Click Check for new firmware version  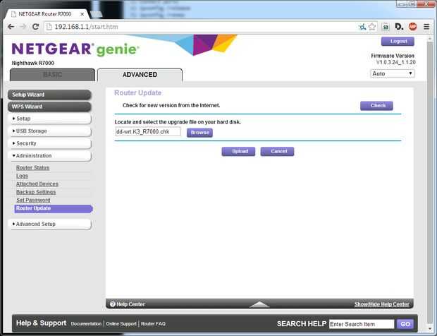tap(376, 106)
